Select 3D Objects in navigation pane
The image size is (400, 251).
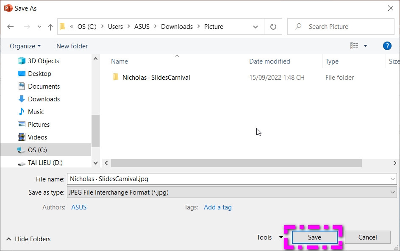click(x=43, y=61)
